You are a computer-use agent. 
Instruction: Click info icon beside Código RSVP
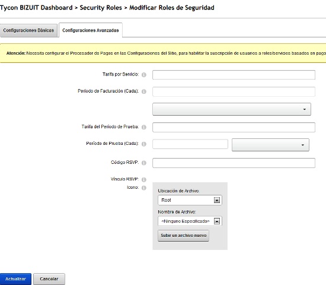(x=144, y=163)
